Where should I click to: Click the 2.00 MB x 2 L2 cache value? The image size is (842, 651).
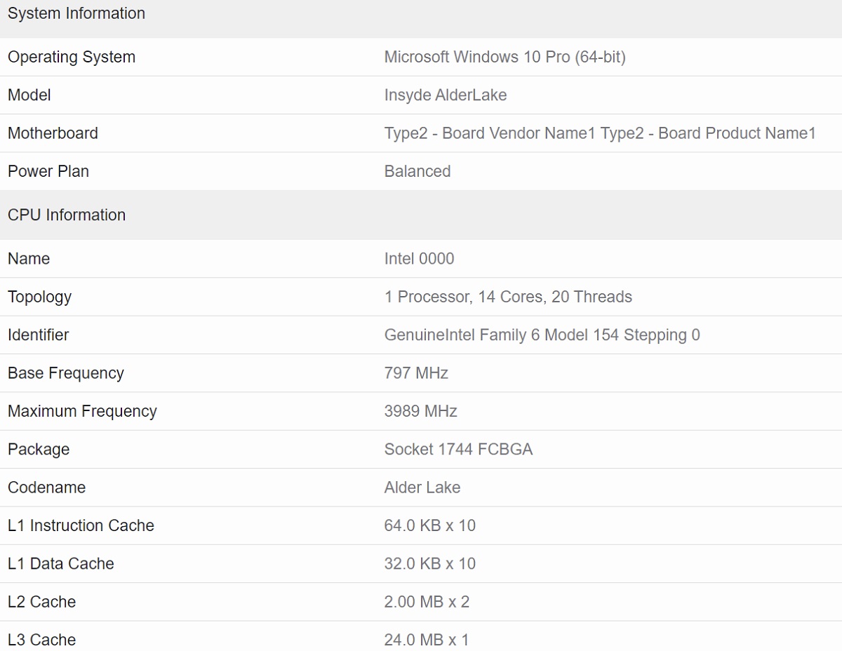[x=427, y=601]
